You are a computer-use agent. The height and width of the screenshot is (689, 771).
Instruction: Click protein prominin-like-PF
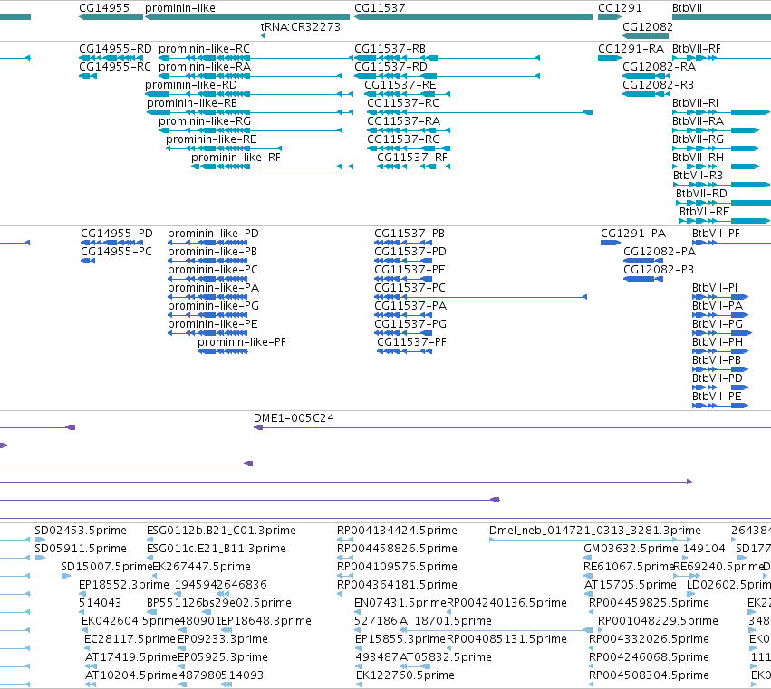242,342
